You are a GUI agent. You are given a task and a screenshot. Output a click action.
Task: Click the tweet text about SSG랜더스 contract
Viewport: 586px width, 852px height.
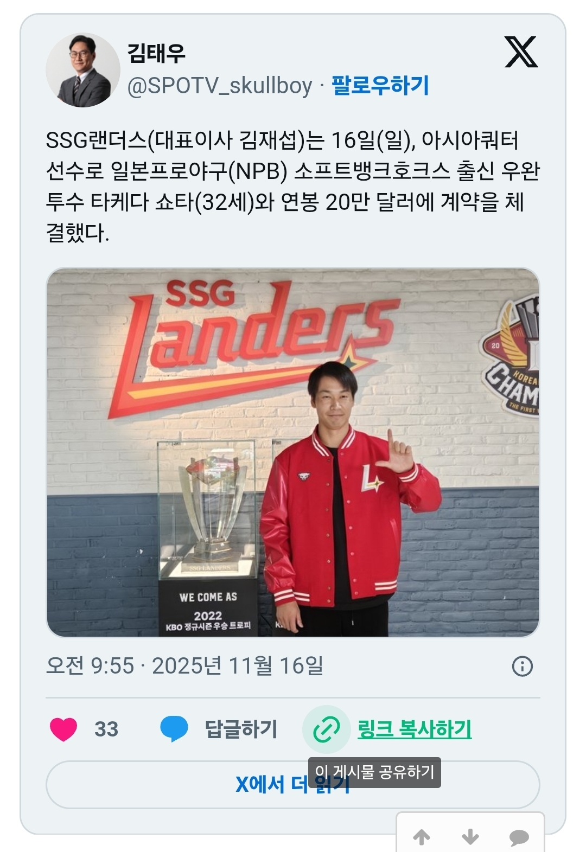click(293, 186)
